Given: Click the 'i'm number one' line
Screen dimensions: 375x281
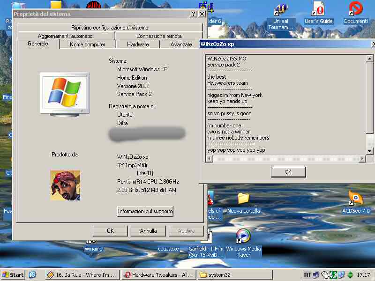Looking at the screenshot, I should 224,126.
